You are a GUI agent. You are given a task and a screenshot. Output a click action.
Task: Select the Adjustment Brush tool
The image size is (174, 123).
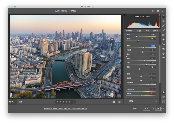164,30
